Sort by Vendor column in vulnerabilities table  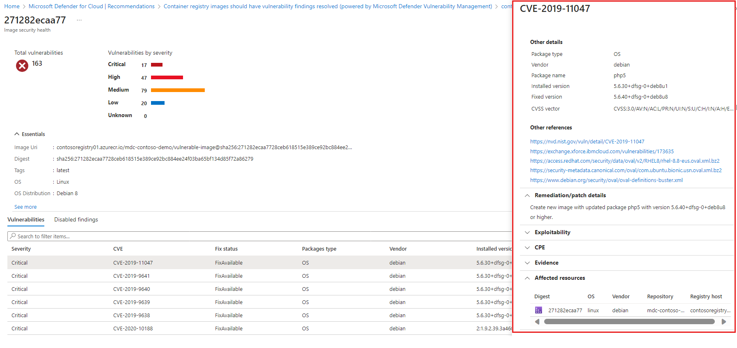pyautogui.click(x=398, y=249)
